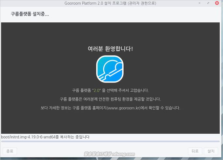The height and width of the screenshot is (160, 223).
Task: Maximize the Gooroom installer window
Action: (208, 3)
